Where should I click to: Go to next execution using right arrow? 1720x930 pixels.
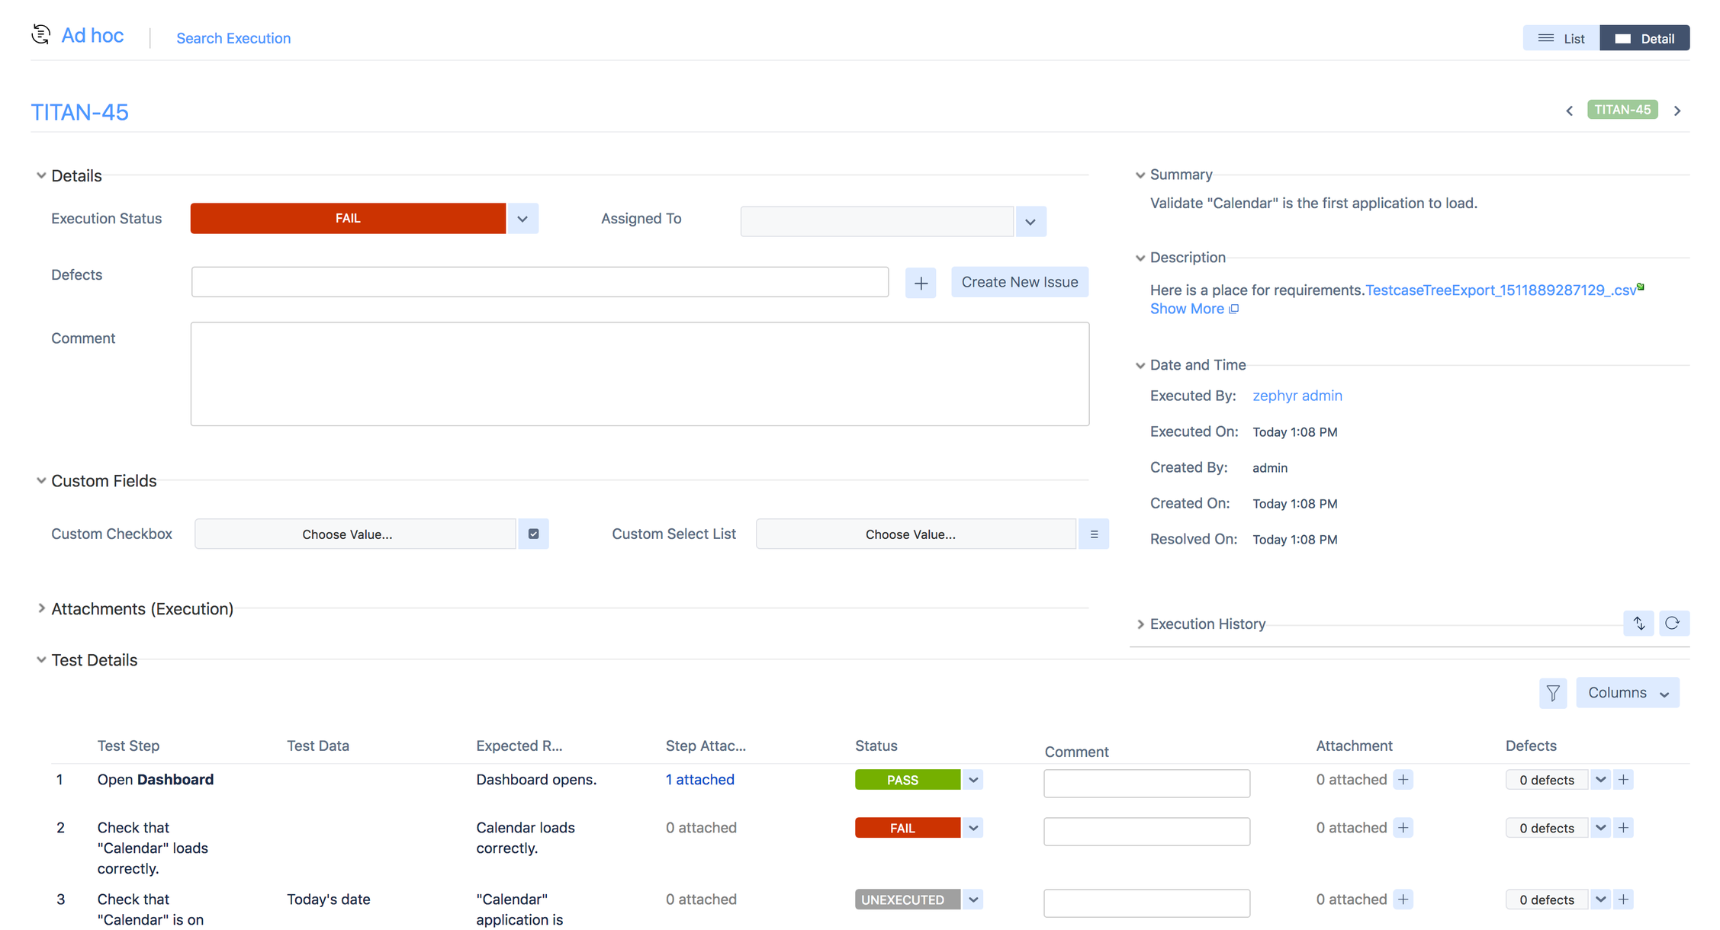tap(1677, 111)
